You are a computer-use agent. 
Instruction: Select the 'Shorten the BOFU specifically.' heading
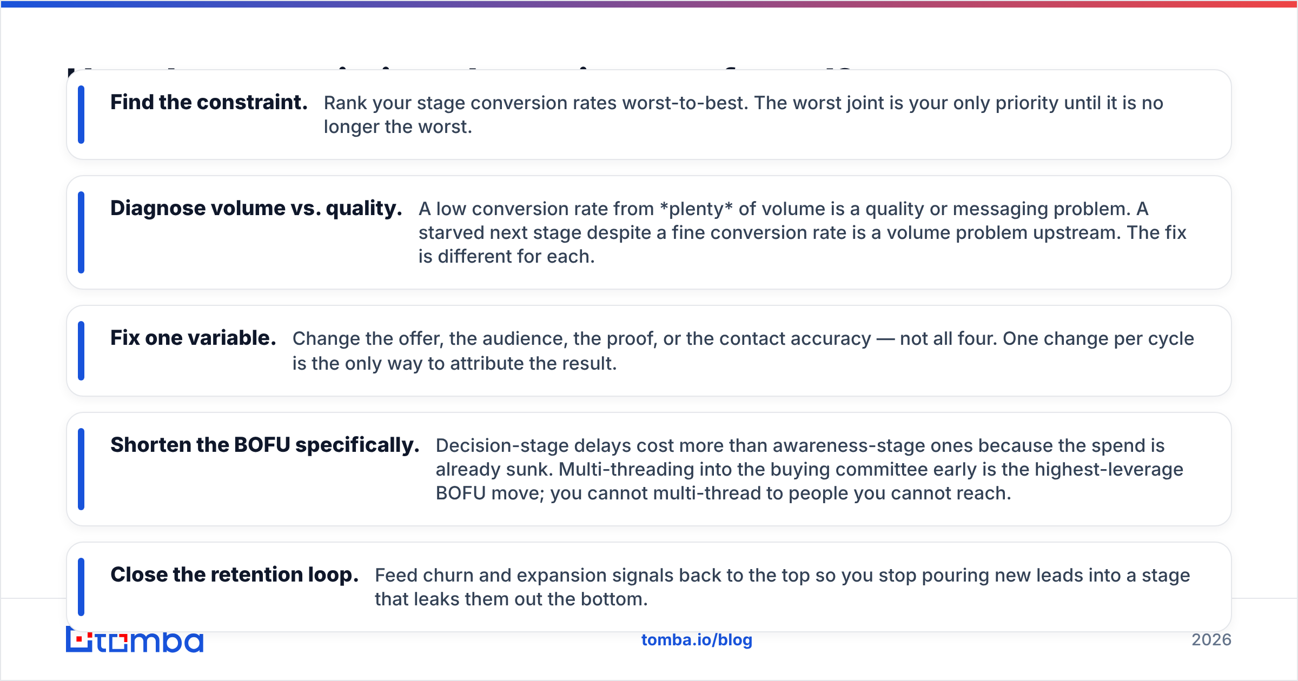point(265,445)
